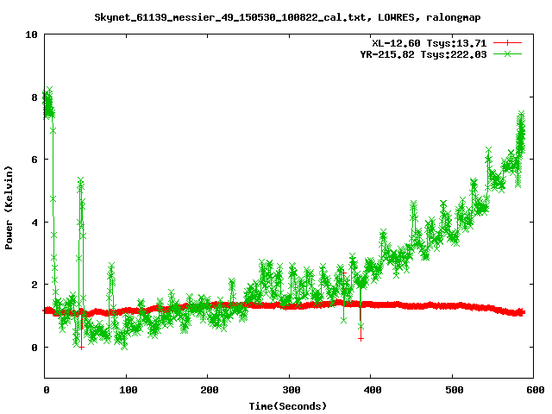The image size is (552, 414).
Task: Click the red line sample in legend
Action: click(509, 42)
